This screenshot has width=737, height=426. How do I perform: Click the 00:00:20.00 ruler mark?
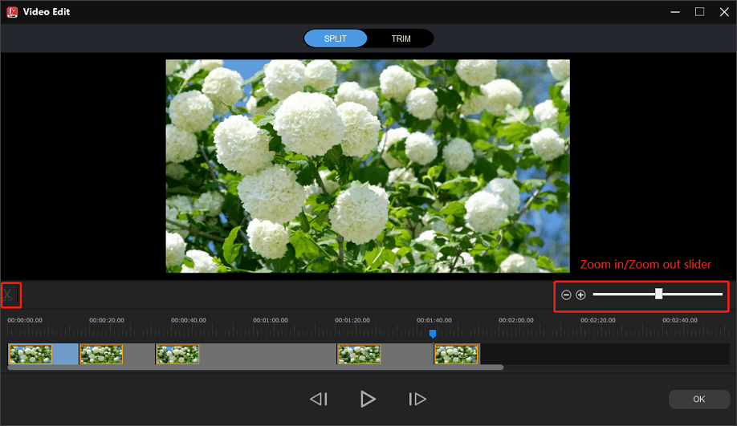pyautogui.click(x=107, y=320)
